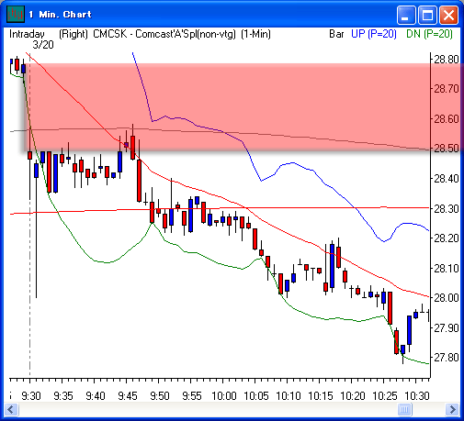Screen dimensions: 464x421
Task: Click the Intraday label
Action: pos(27,34)
